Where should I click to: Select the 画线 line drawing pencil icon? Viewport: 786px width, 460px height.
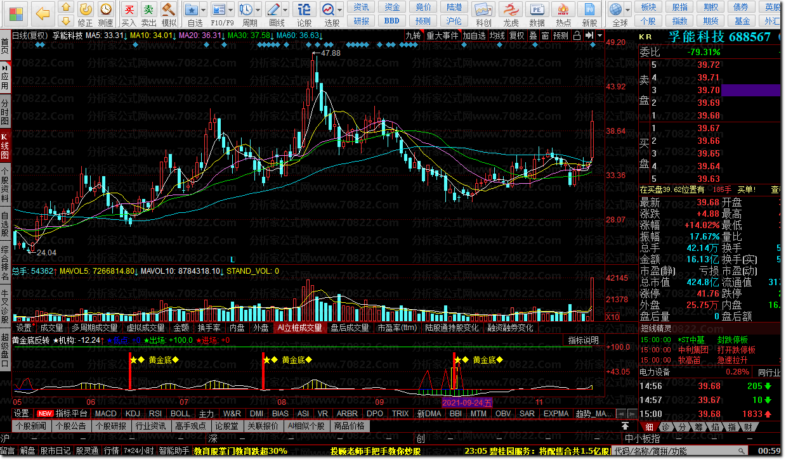coord(273,10)
